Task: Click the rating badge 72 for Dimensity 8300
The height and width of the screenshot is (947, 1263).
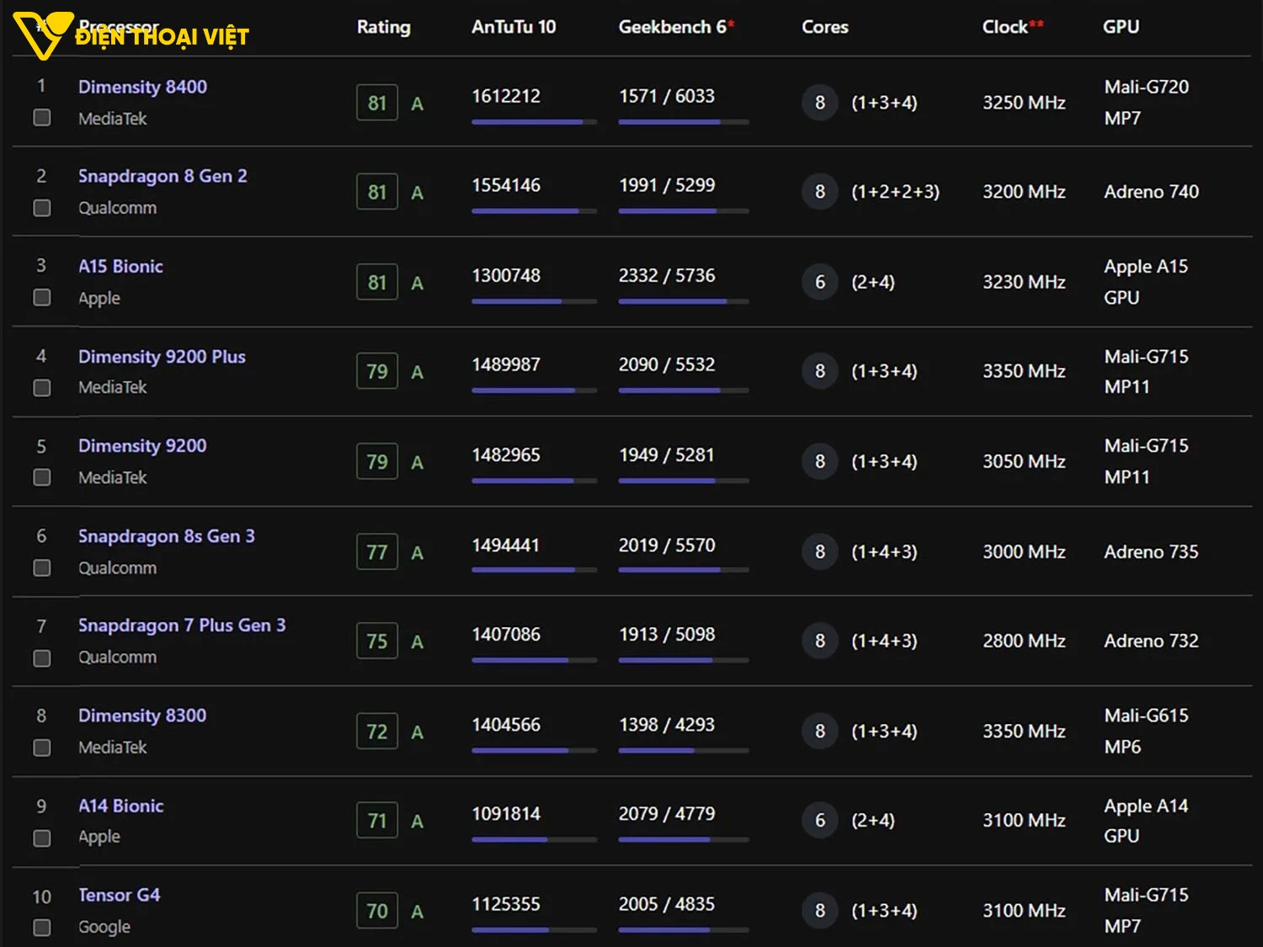Action: point(376,732)
